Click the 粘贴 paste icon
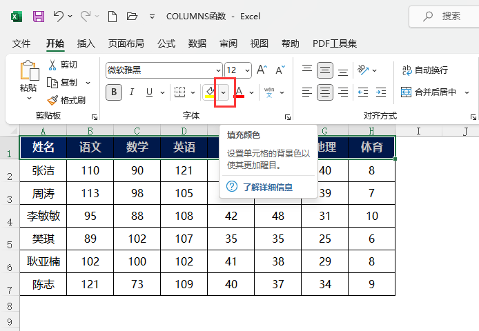The height and width of the screenshot is (331, 479). [29, 70]
